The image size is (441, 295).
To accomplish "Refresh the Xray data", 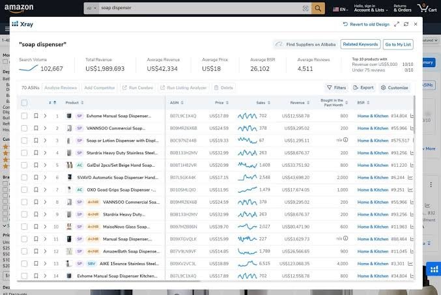I will pyautogui.click(x=406, y=24).
